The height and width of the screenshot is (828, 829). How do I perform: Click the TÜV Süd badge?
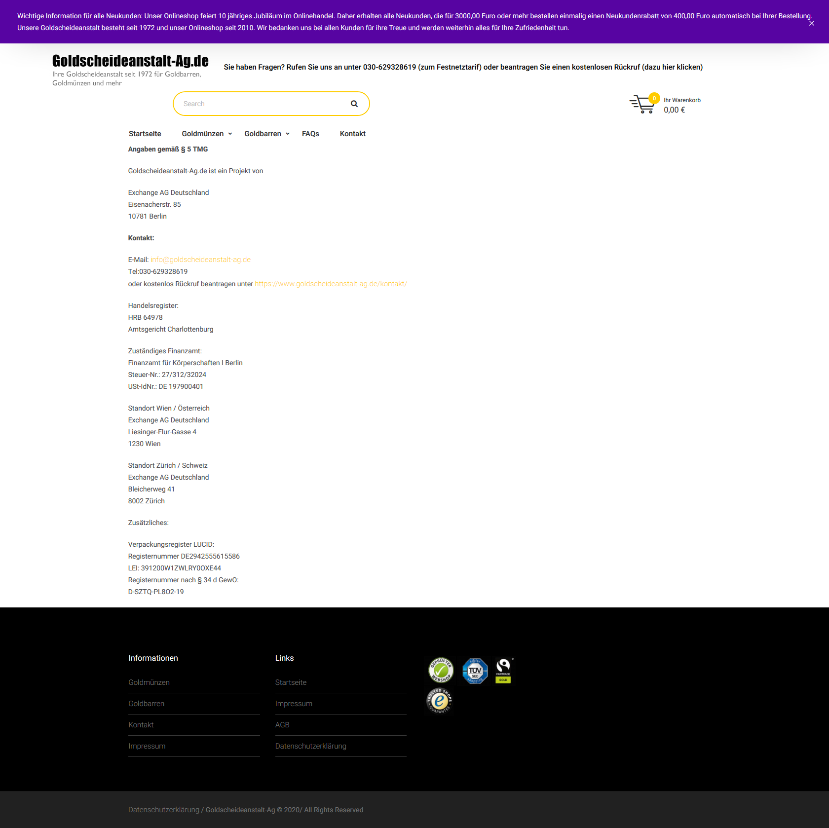coord(475,671)
